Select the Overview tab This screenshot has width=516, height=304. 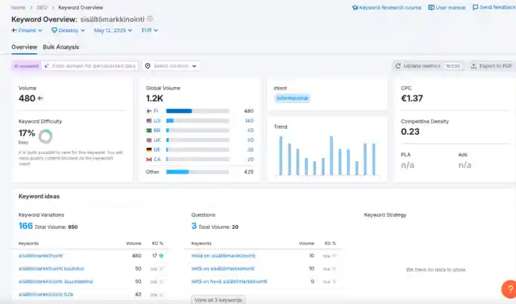[x=24, y=47]
